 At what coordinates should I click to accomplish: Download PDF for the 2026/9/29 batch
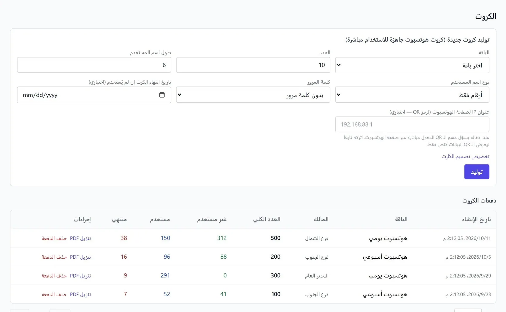click(x=80, y=276)
